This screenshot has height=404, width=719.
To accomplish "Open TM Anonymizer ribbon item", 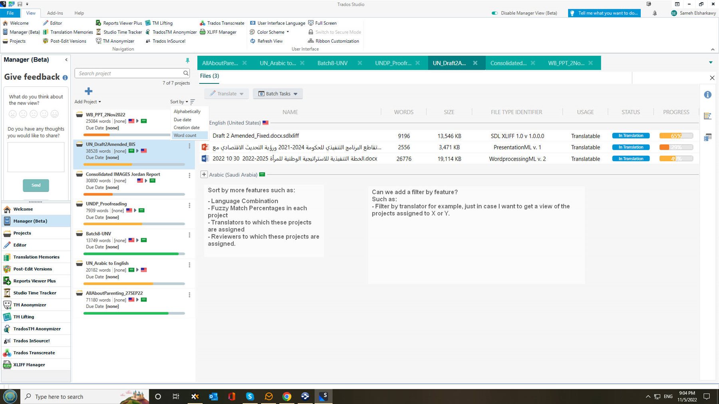I will click(x=115, y=41).
